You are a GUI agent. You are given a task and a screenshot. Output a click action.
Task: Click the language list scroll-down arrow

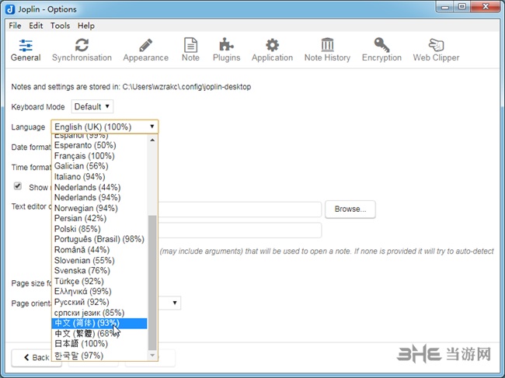152,355
